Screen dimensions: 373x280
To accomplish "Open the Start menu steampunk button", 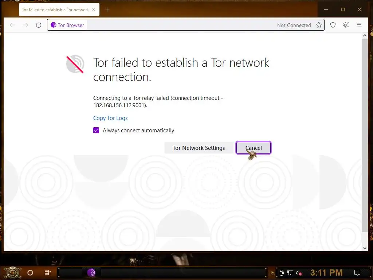I will coord(13,273).
